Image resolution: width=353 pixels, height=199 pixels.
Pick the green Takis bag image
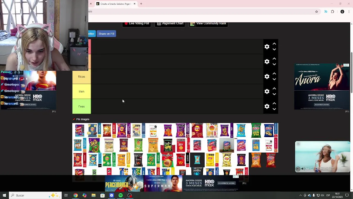(x=94, y=145)
